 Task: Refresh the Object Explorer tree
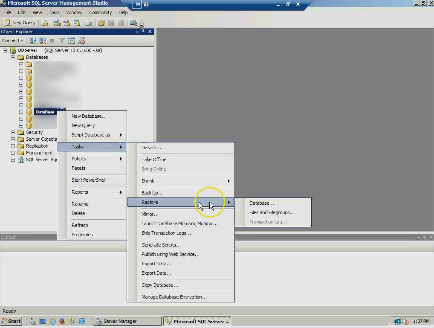pyautogui.click(x=70, y=41)
